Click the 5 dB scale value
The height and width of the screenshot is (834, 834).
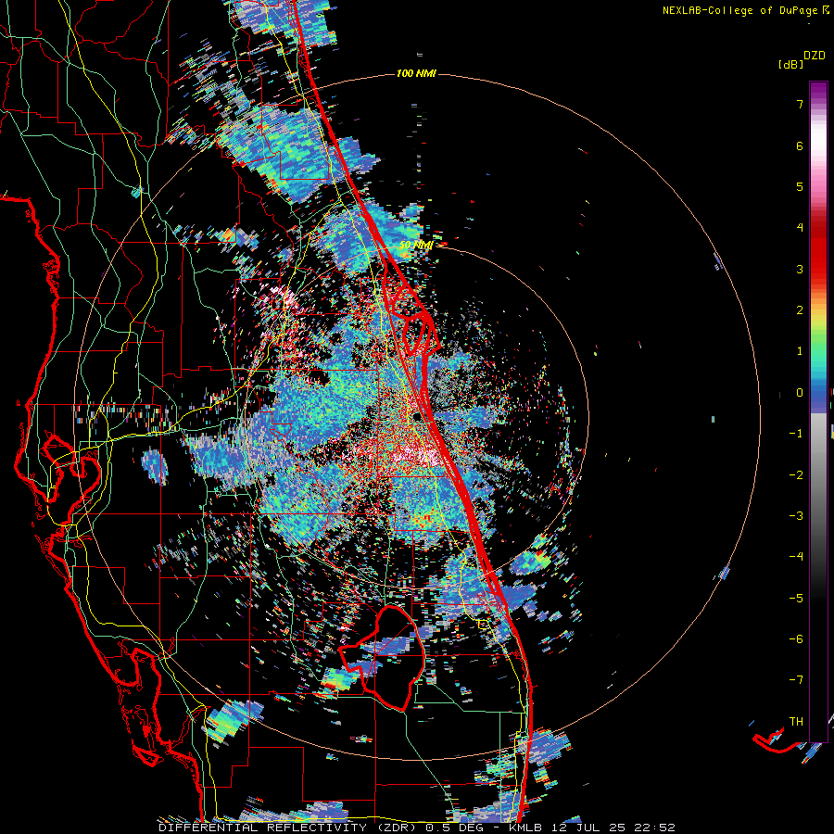[x=800, y=186]
